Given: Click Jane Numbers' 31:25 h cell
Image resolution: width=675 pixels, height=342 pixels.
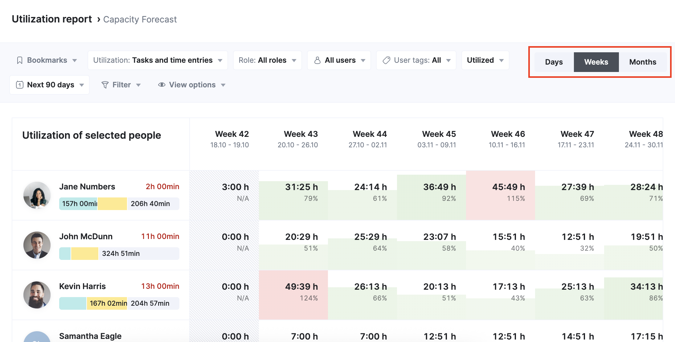Looking at the screenshot, I should [293, 195].
